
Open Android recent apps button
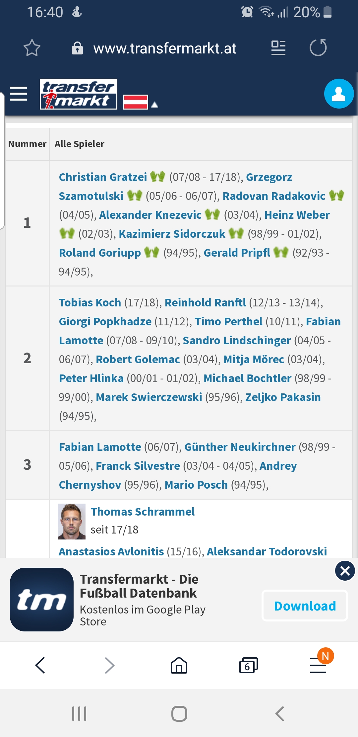tap(79, 713)
